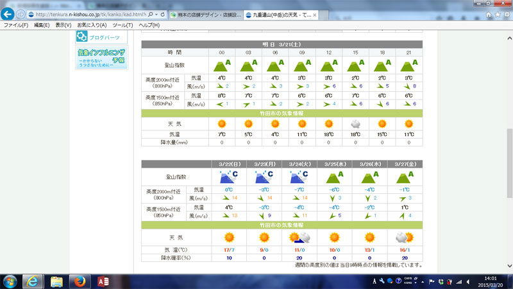Click the weekly 降水確率(%) row label
The width and height of the screenshot is (513, 289).
point(176,258)
